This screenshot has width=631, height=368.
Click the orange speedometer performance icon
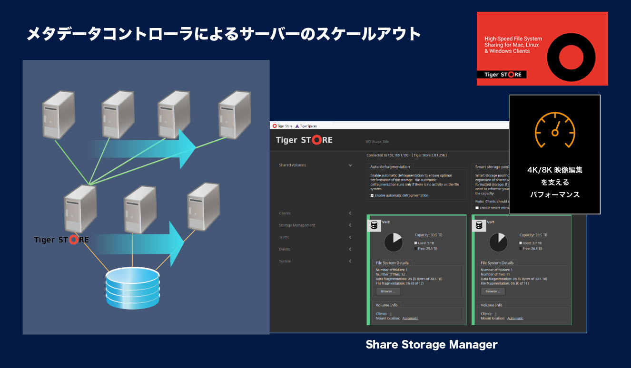click(555, 129)
